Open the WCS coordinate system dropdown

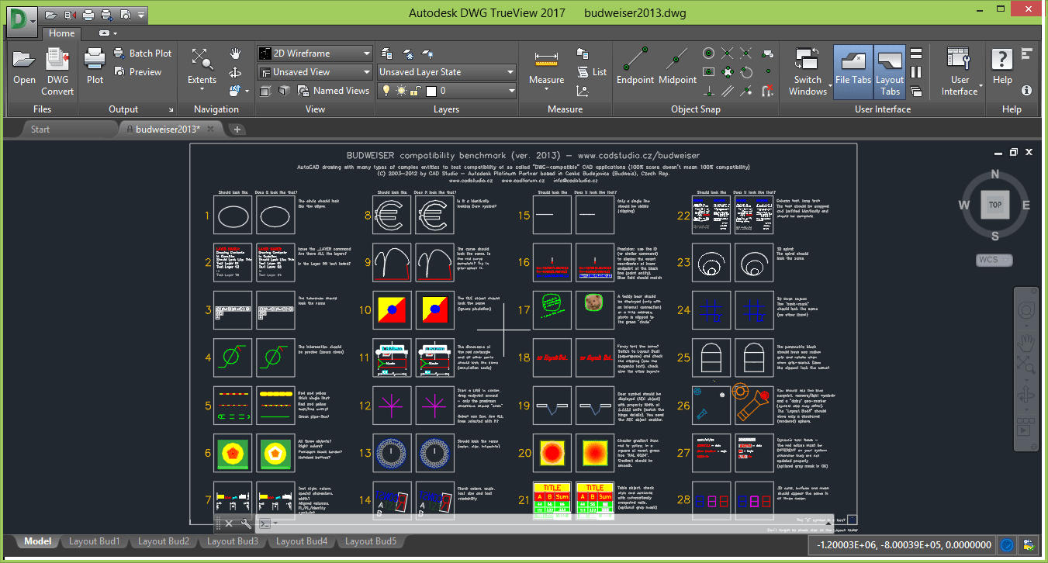point(994,260)
